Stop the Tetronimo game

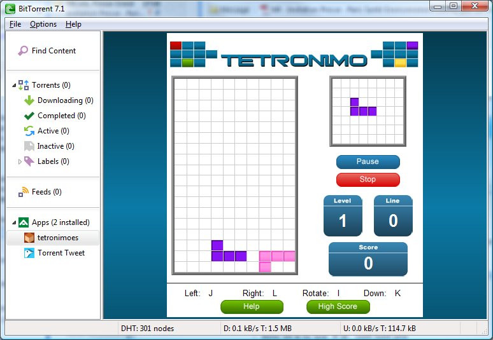(x=368, y=179)
